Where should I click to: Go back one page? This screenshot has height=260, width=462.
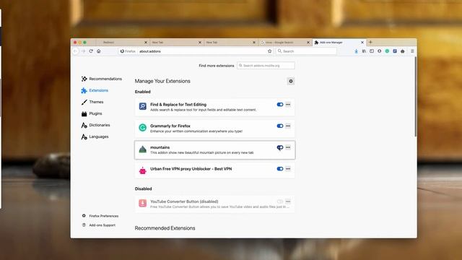point(75,51)
